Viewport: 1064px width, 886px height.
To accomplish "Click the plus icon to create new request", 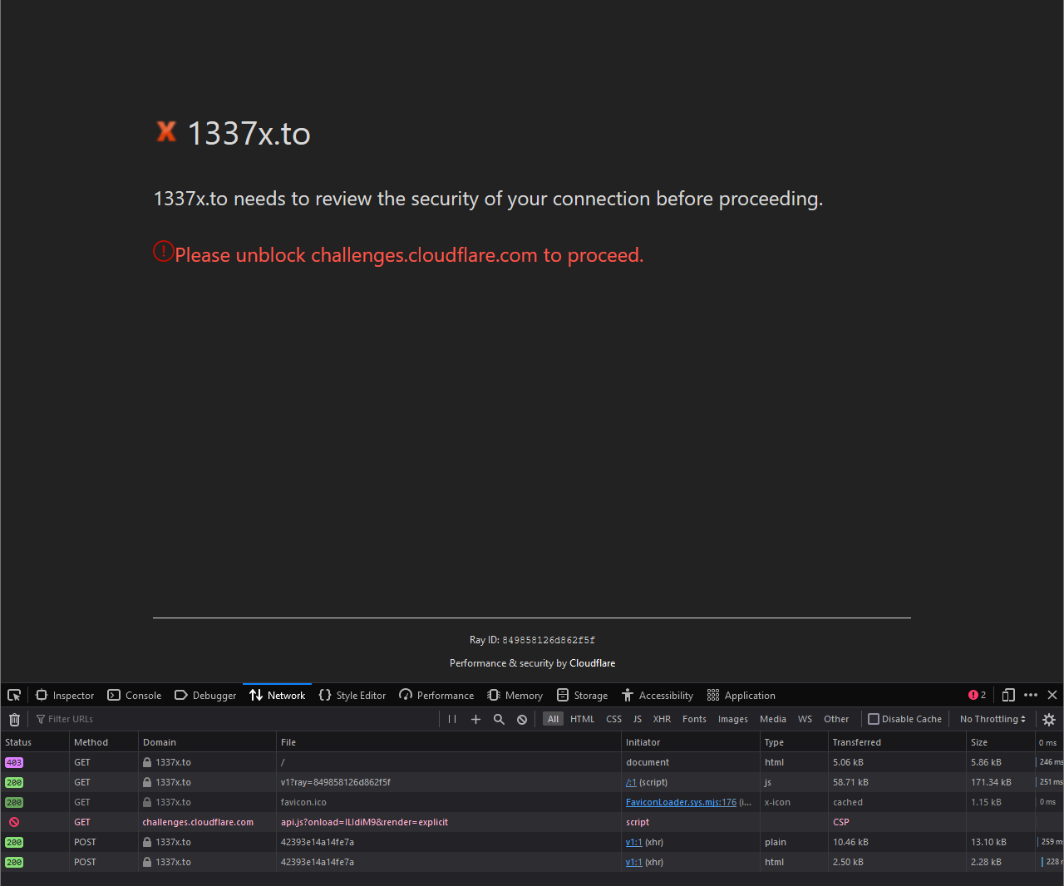I will [475, 719].
